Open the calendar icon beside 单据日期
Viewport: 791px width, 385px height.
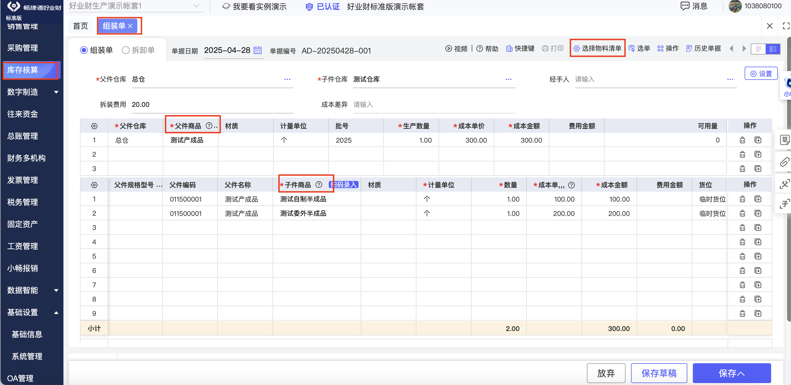258,50
